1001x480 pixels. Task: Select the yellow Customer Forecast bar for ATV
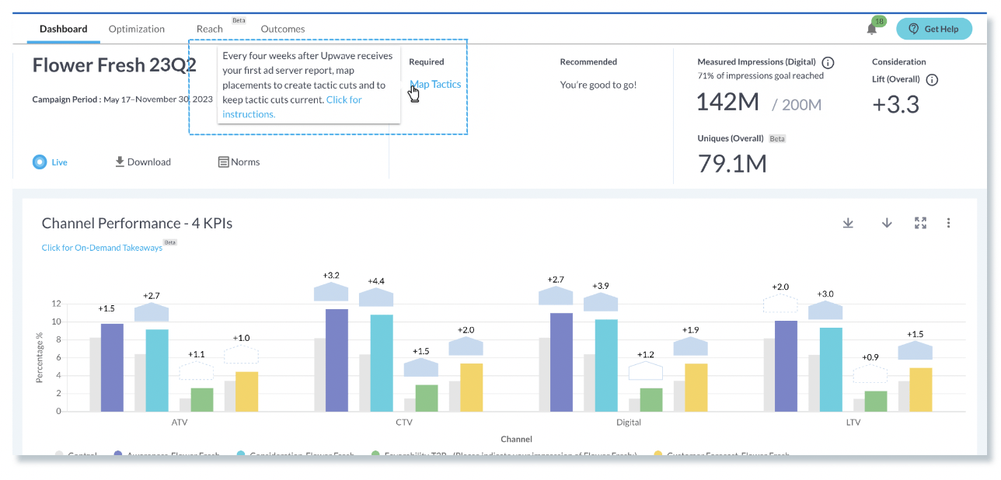click(x=247, y=391)
